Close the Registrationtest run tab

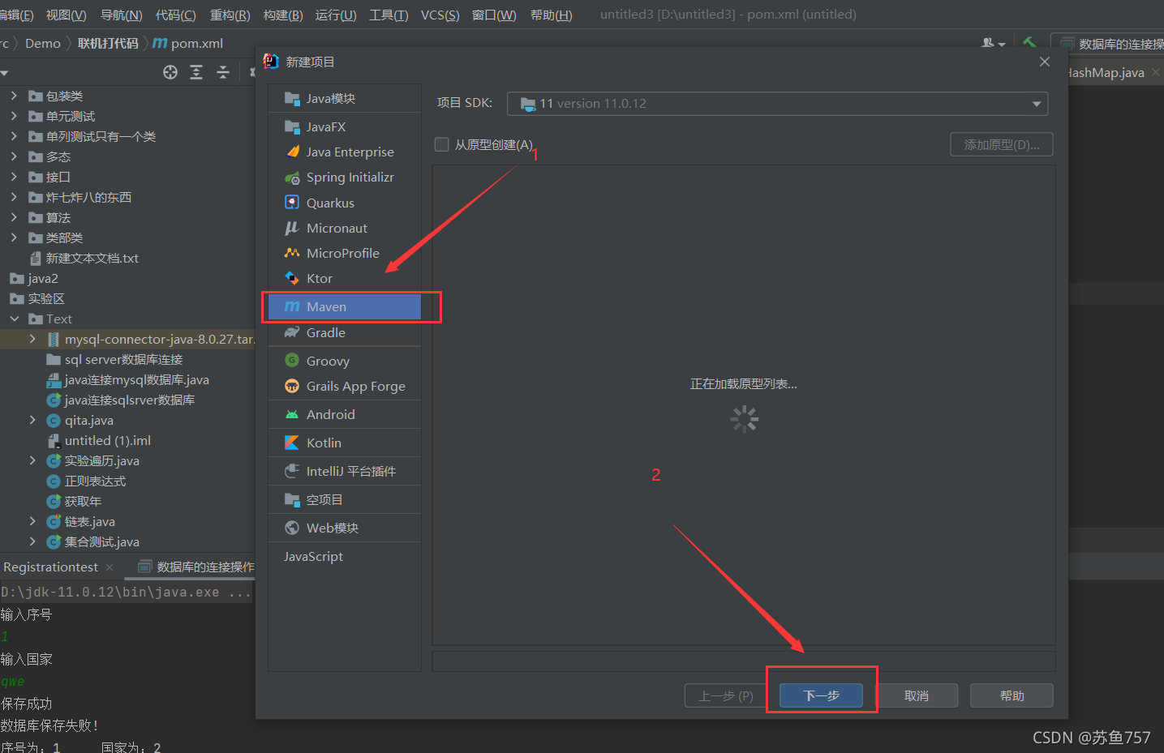click(110, 567)
